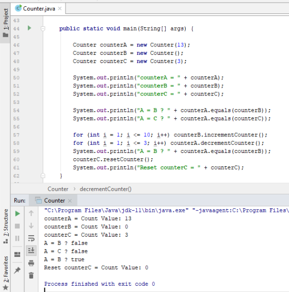The height and width of the screenshot is (292, 289).
Task: Click decrementCounter() breadcrumb
Action: click(105, 189)
